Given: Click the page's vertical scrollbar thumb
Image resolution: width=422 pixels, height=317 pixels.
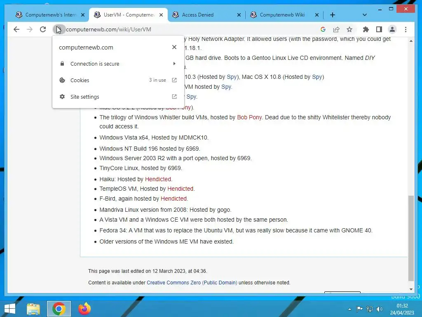Looking at the screenshot, I should (x=411, y=238).
